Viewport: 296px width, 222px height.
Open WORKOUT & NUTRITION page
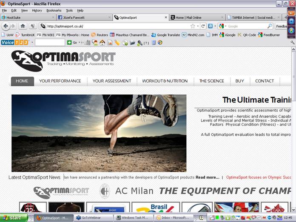tap(165, 81)
